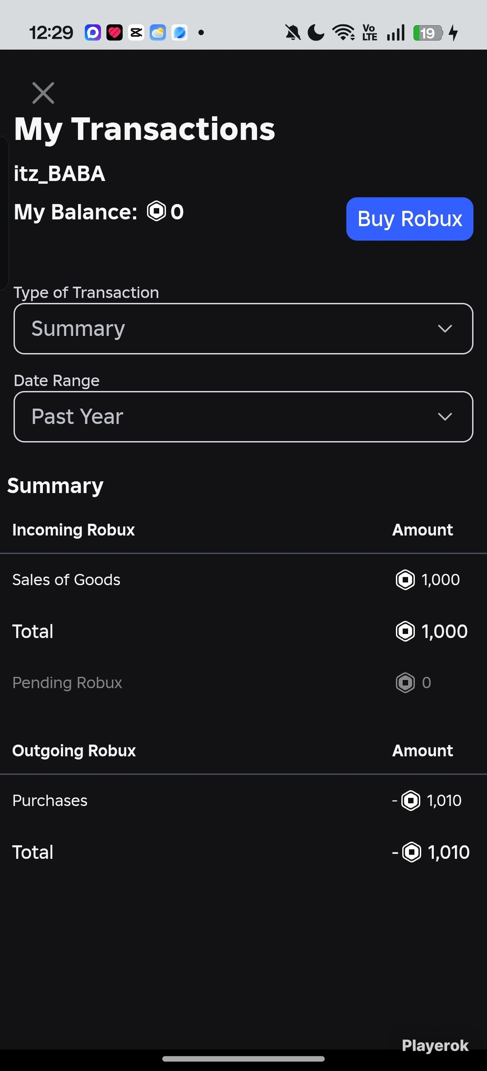Tap the battery indicator showing 19
487x1071 pixels.
(428, 33)
